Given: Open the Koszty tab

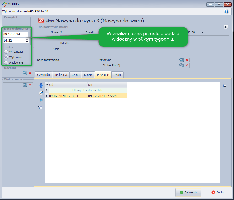Looking at the screenshot, I should [x=88, y=75].
